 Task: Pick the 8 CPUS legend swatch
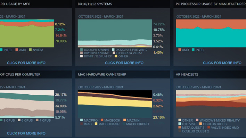(1, 120)
